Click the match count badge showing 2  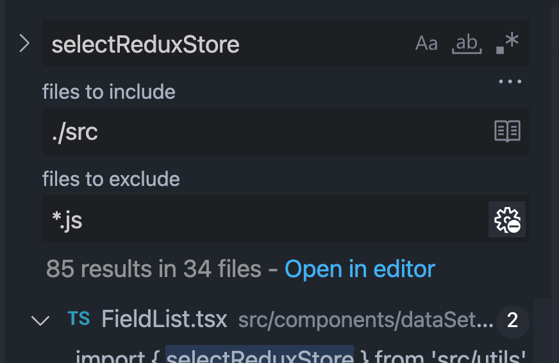coord(512,320)
